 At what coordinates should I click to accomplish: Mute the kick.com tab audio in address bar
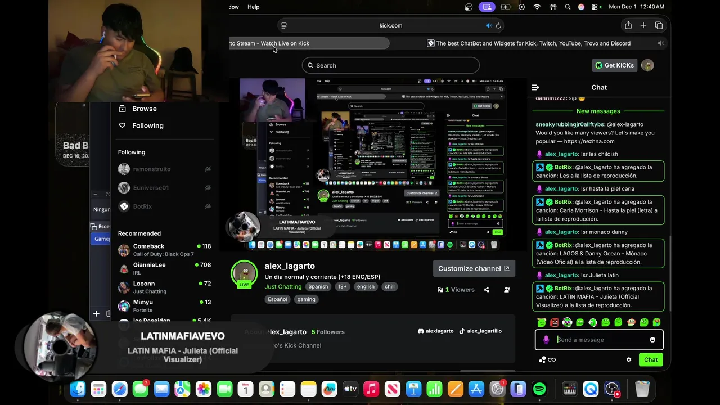[x=489, y=25]
